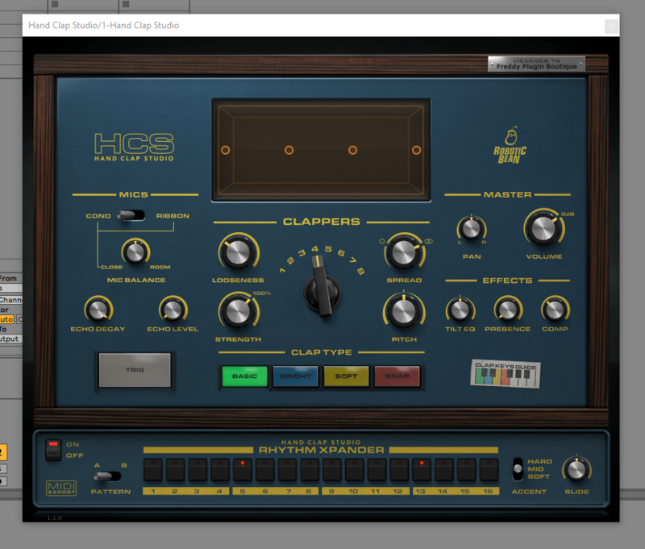Select the SOFT clap type
Image resolution: width=645 pixels, height=549 pixels.
tap(347, 376)
